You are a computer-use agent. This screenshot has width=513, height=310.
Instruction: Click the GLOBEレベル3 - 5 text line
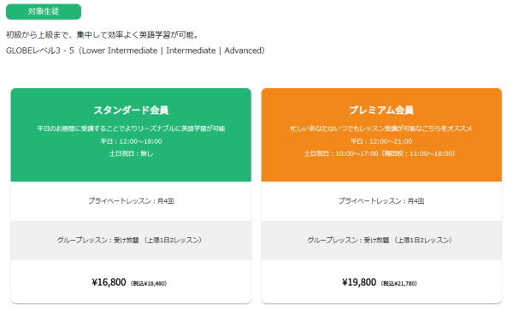[x=135, y=51]
